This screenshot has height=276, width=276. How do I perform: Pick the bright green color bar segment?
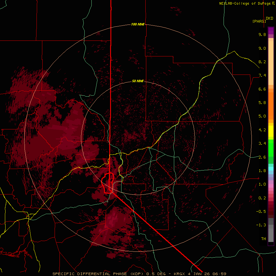271,148
